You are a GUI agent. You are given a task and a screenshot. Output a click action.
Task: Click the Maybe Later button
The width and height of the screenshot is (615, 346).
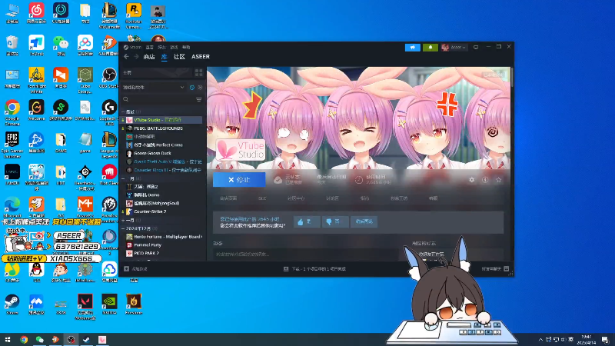coord(364,221)
